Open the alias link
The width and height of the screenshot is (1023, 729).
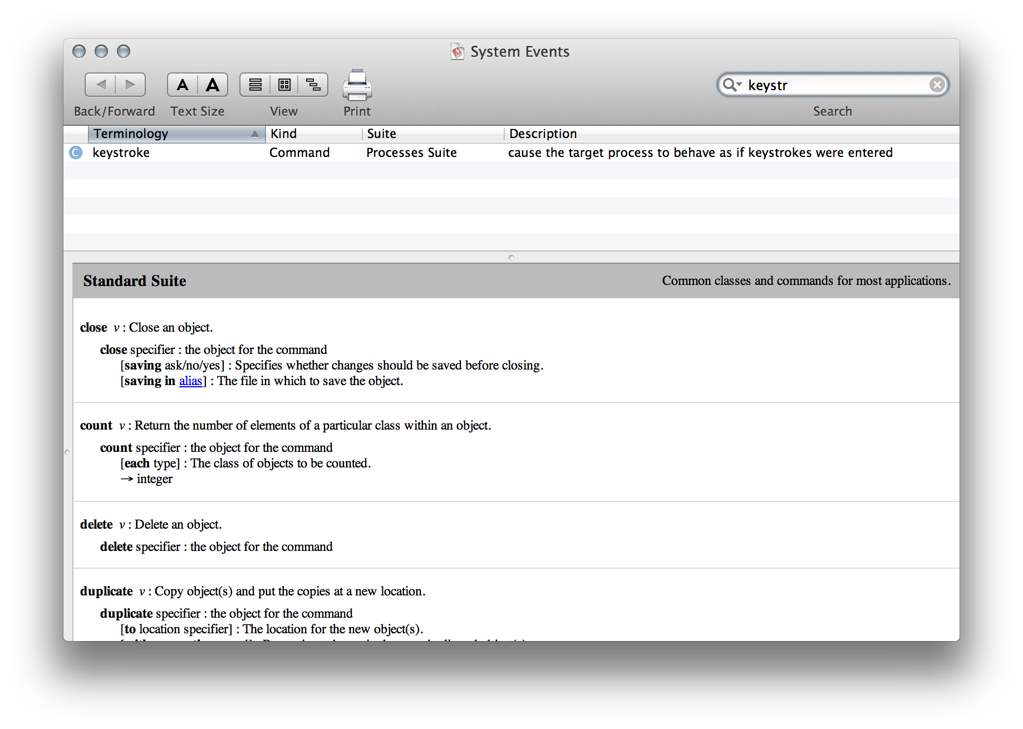[190, 381]
